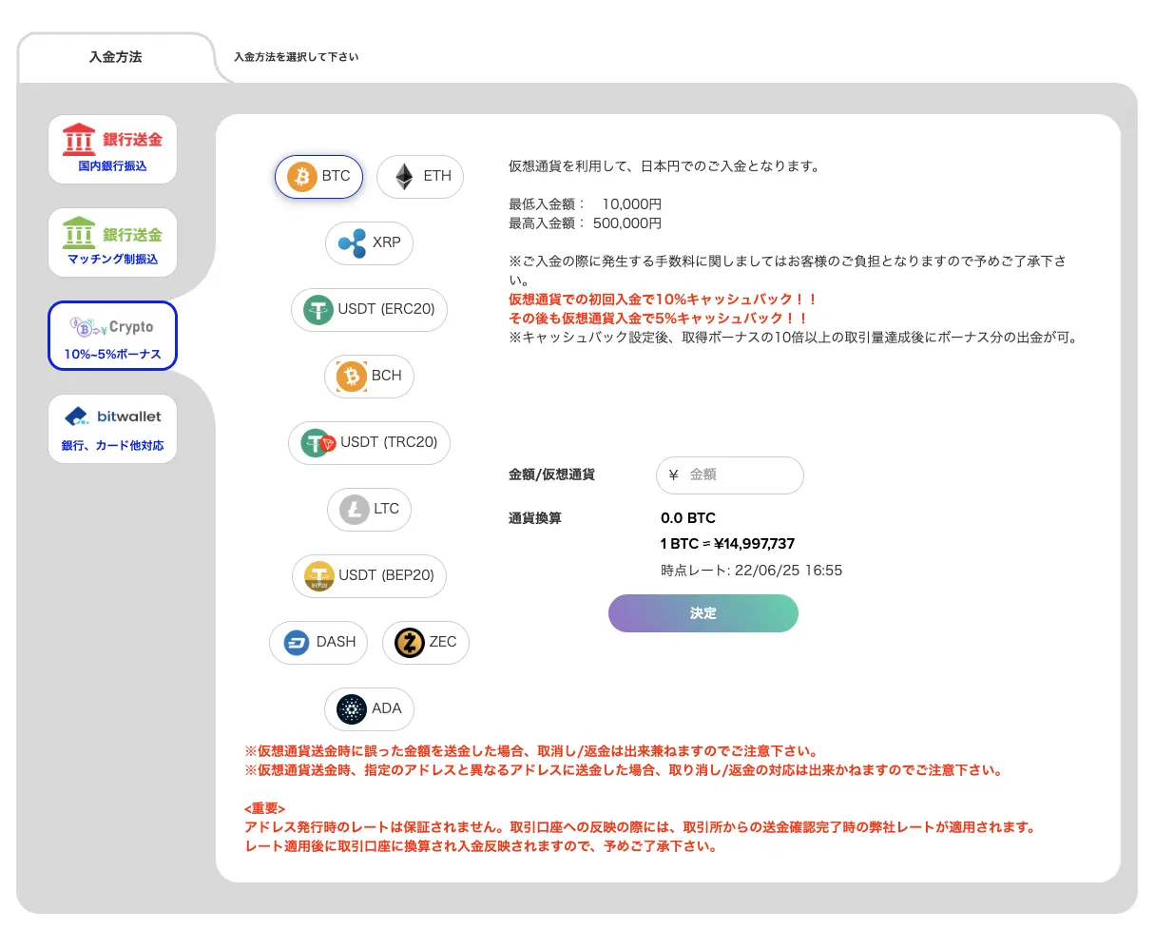Click the 0.0 BTC converted value
This screenshot has height=930, width=1155.
tap(688, 519)
